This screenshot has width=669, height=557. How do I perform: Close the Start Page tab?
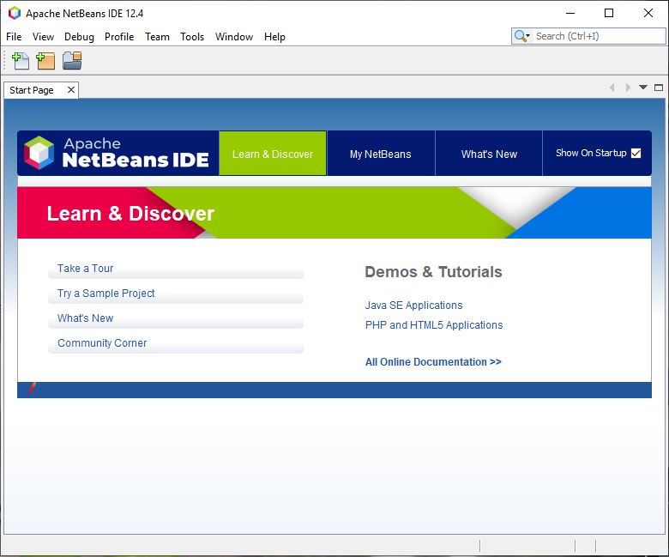(71, 89)
